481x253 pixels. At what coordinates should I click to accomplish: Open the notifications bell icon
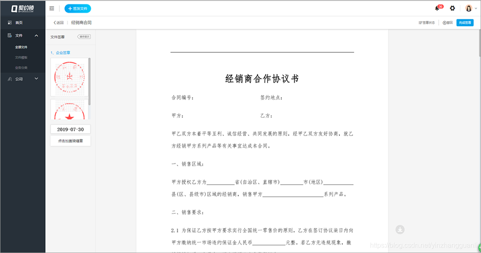point(437,8)
